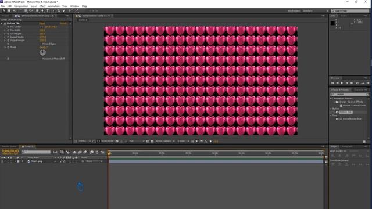Viewport: 372px width, 209px height.
Task: Toggle the Output Height stopwatch
Action: pos(8,41)
